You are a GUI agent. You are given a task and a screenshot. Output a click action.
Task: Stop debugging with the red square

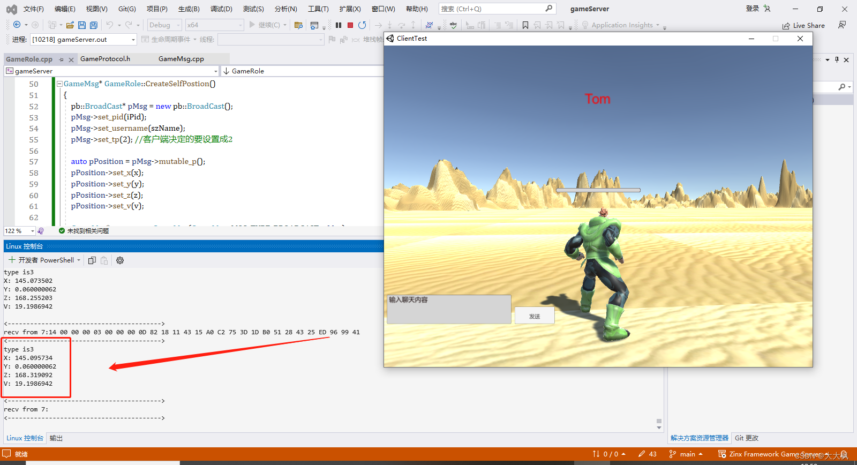[350, 25]
